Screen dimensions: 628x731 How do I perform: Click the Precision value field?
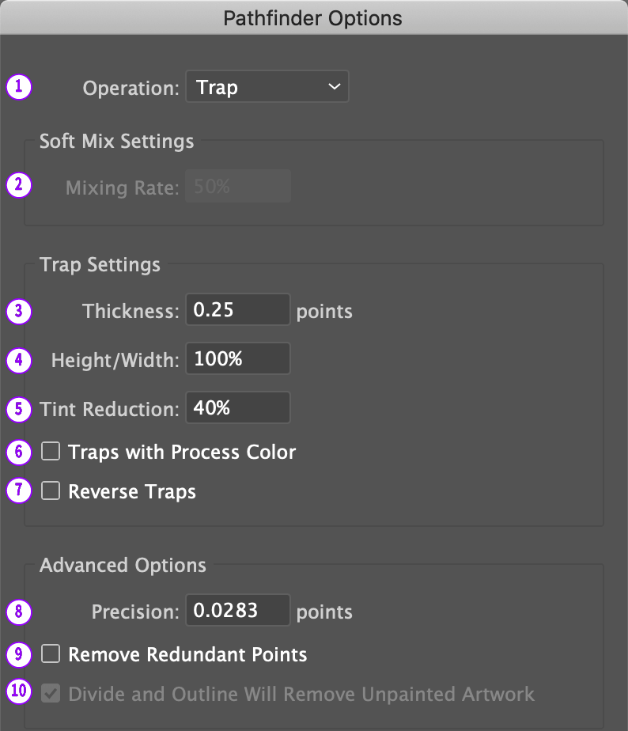237,611
